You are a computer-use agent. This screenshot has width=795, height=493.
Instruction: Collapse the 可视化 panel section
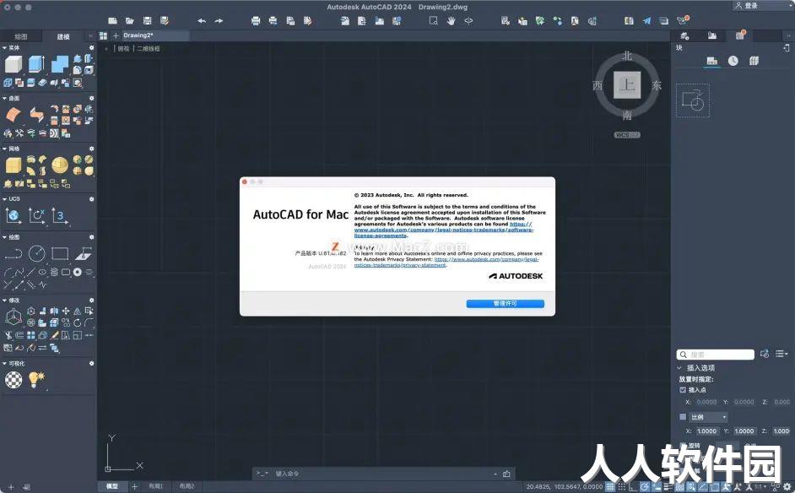click(4, 363)
